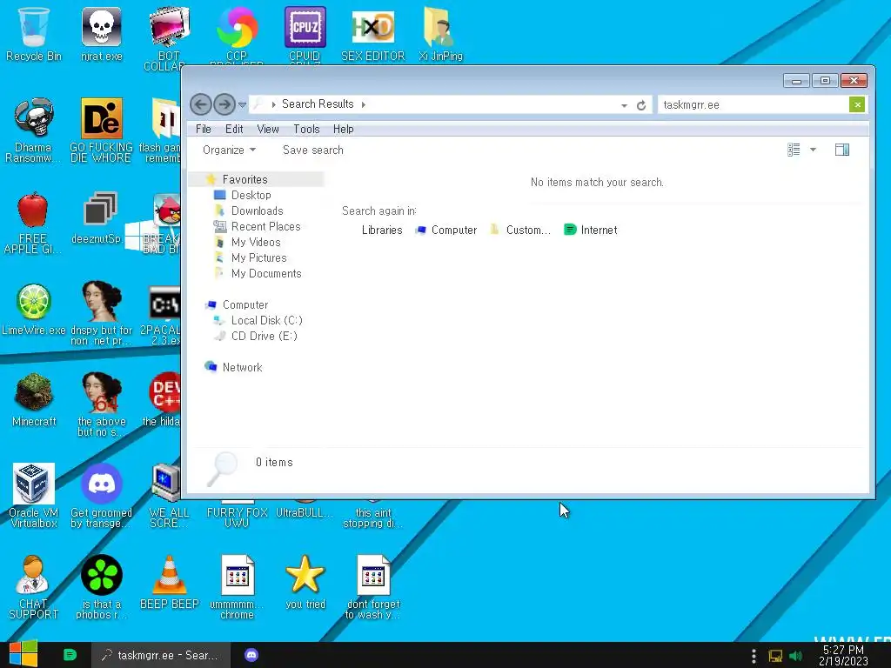Open the Help menu
Screen dimensions: 891x668
343,129
